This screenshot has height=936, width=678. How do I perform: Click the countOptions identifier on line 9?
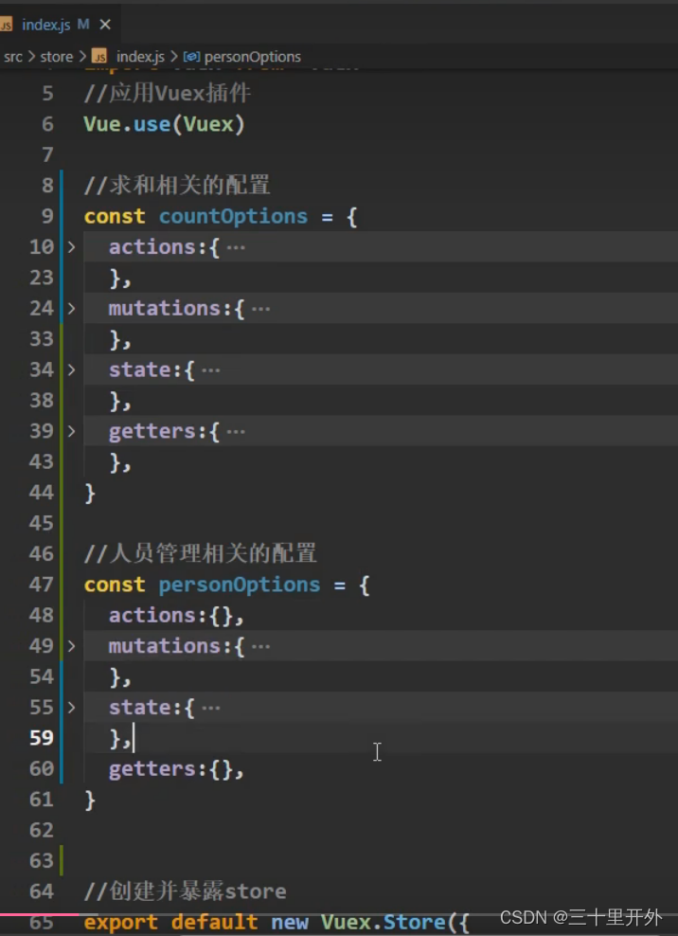pos(233,216)
